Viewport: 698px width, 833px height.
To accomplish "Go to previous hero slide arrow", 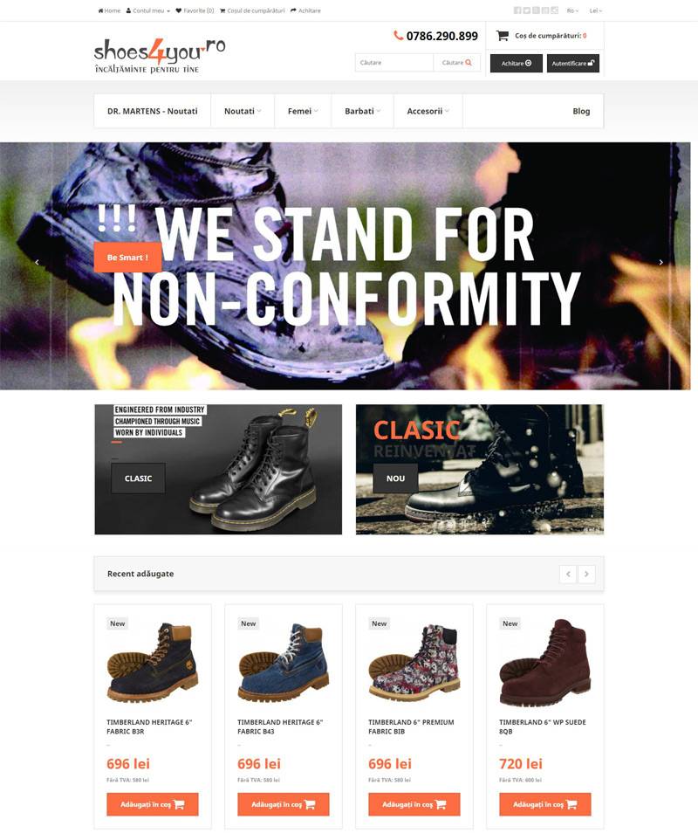I will pos(37,262).
